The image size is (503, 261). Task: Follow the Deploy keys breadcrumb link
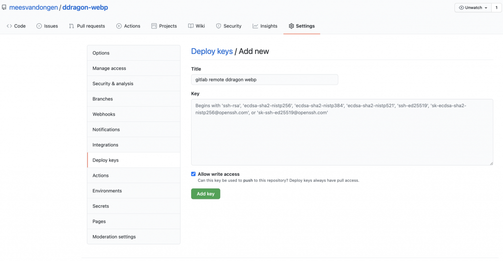point(212,51)
